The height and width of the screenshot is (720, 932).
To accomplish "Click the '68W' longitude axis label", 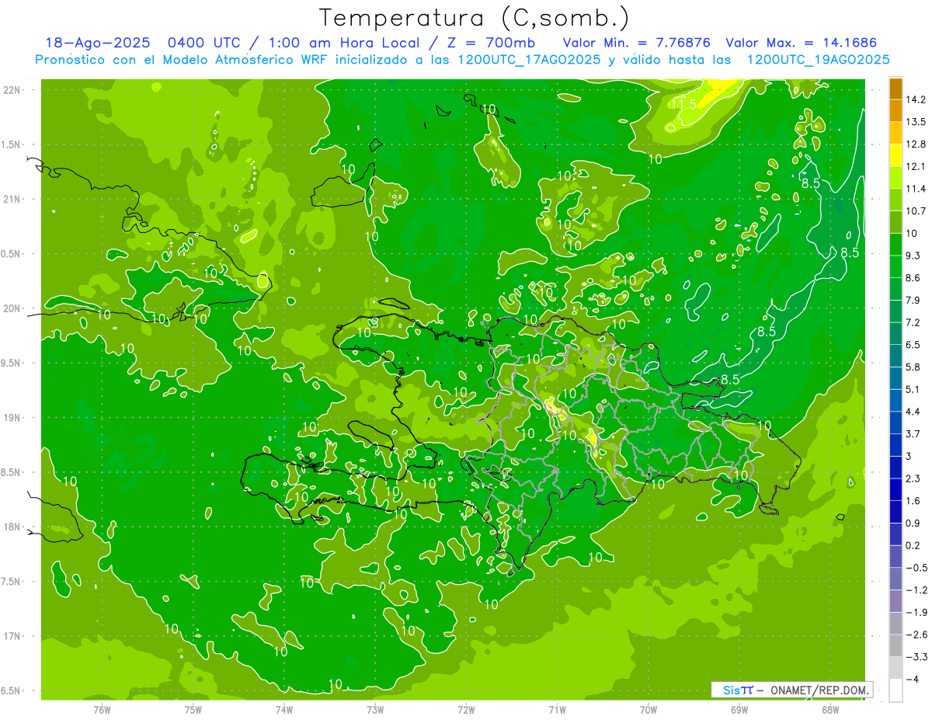I will [830, 709].
